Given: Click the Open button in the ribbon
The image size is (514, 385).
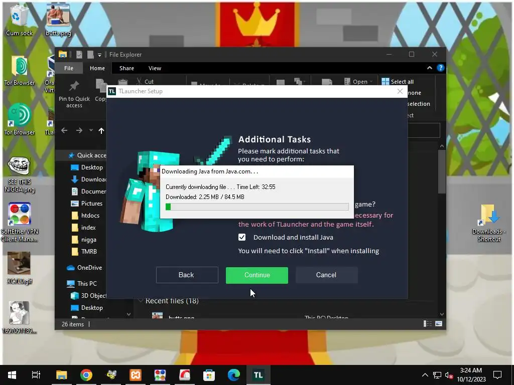Looking at the screenshot, I should [x=358, y=82].
